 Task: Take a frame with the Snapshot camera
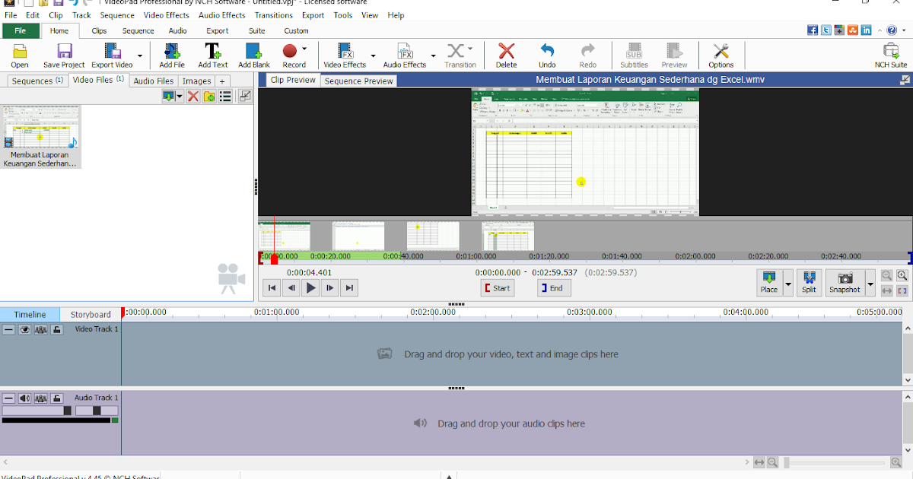[845, 282]
